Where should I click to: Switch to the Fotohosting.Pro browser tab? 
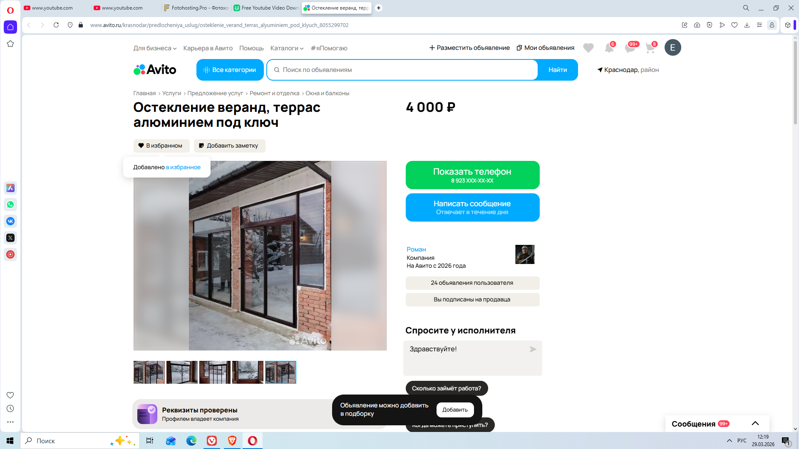point(196,8)
